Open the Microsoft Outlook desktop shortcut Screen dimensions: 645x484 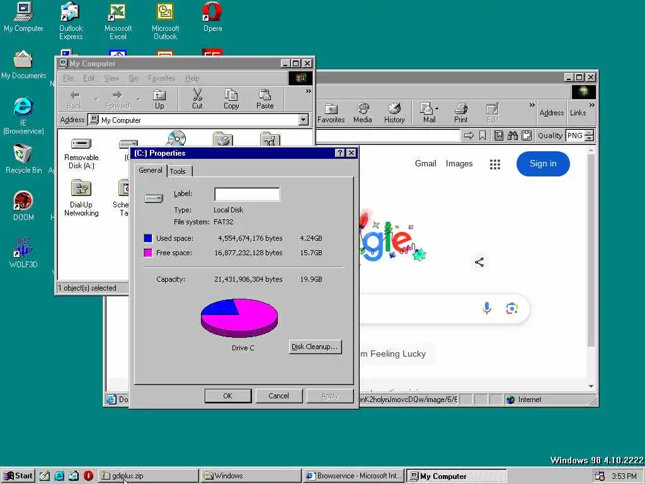click(x=166, y=21)
